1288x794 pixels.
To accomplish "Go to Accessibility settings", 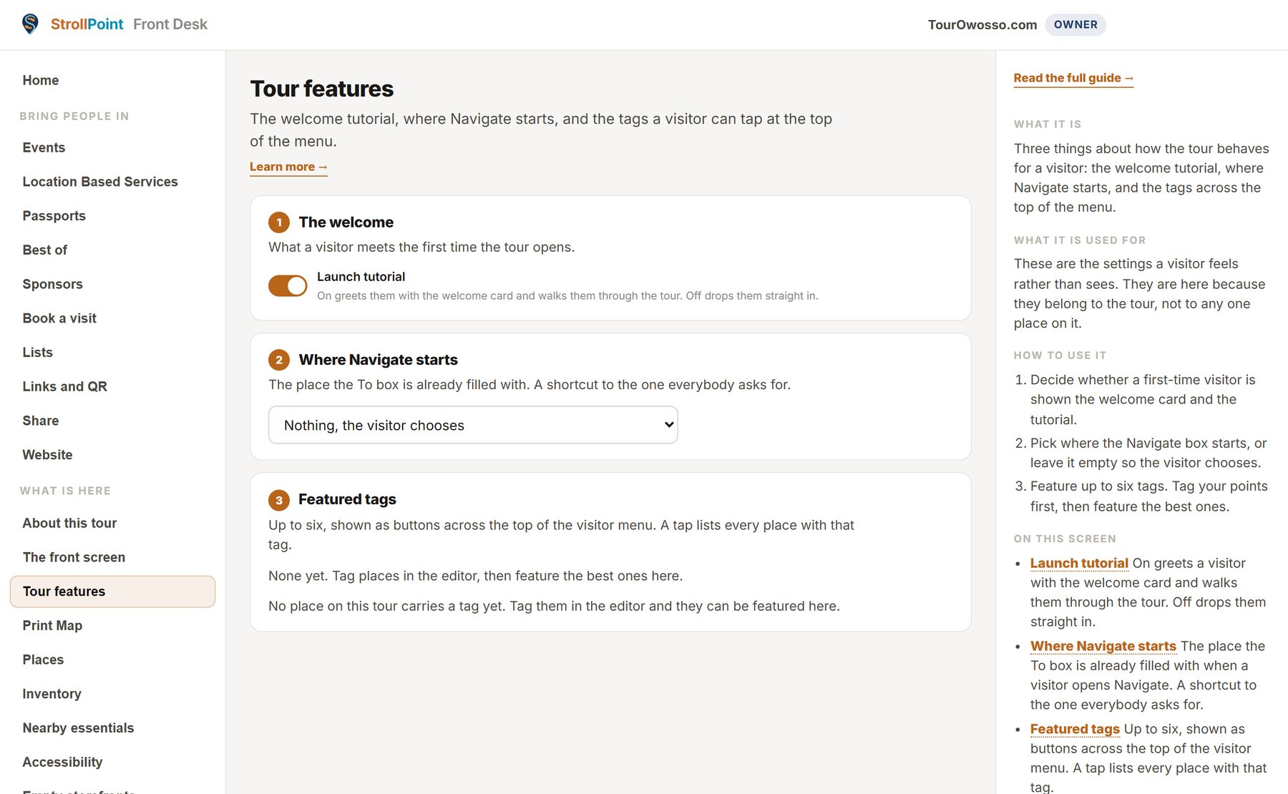I will (x=62, y=762).
